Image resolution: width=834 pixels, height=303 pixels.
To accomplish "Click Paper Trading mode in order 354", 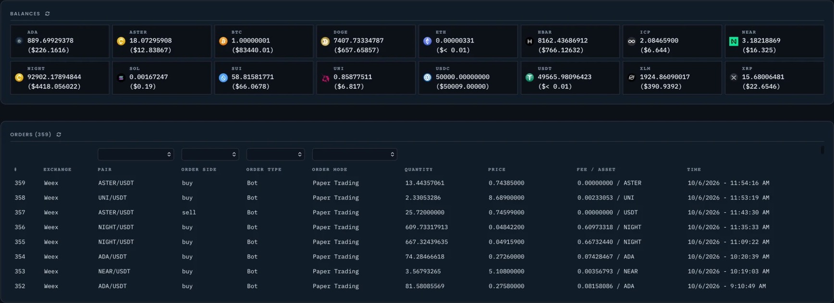I will [x=336, y=257].
